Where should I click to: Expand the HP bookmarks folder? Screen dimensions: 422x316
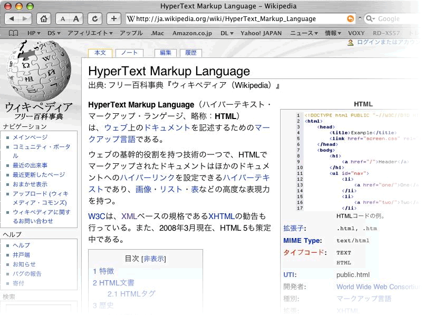(34, 33)
